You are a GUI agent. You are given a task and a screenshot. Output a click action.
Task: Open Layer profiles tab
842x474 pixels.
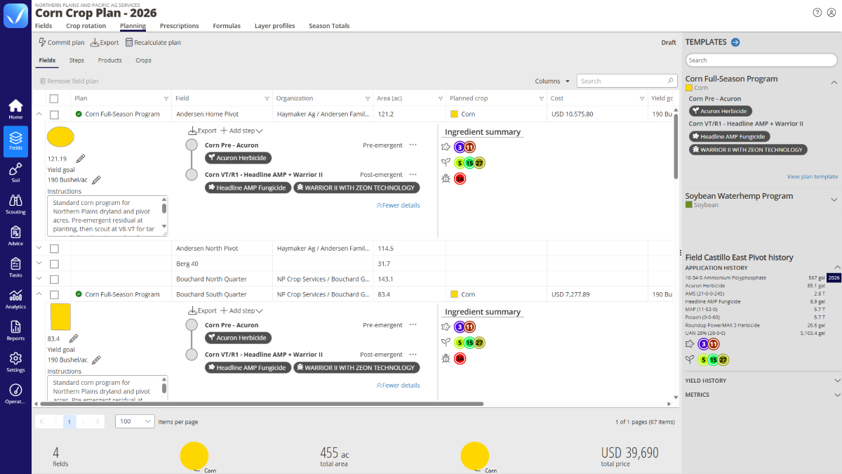tap(274, 26)
